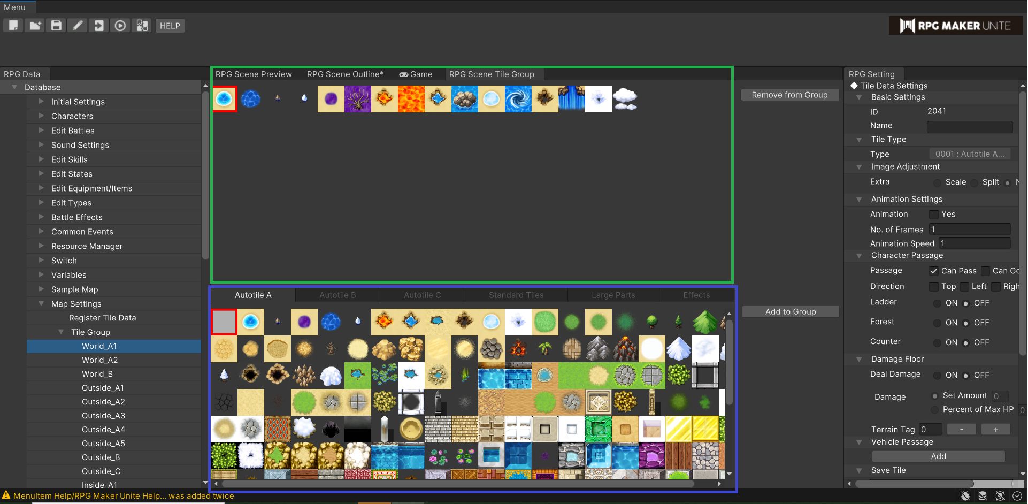Click the Name input field
Screen dimensions: 1028x504
969,126
